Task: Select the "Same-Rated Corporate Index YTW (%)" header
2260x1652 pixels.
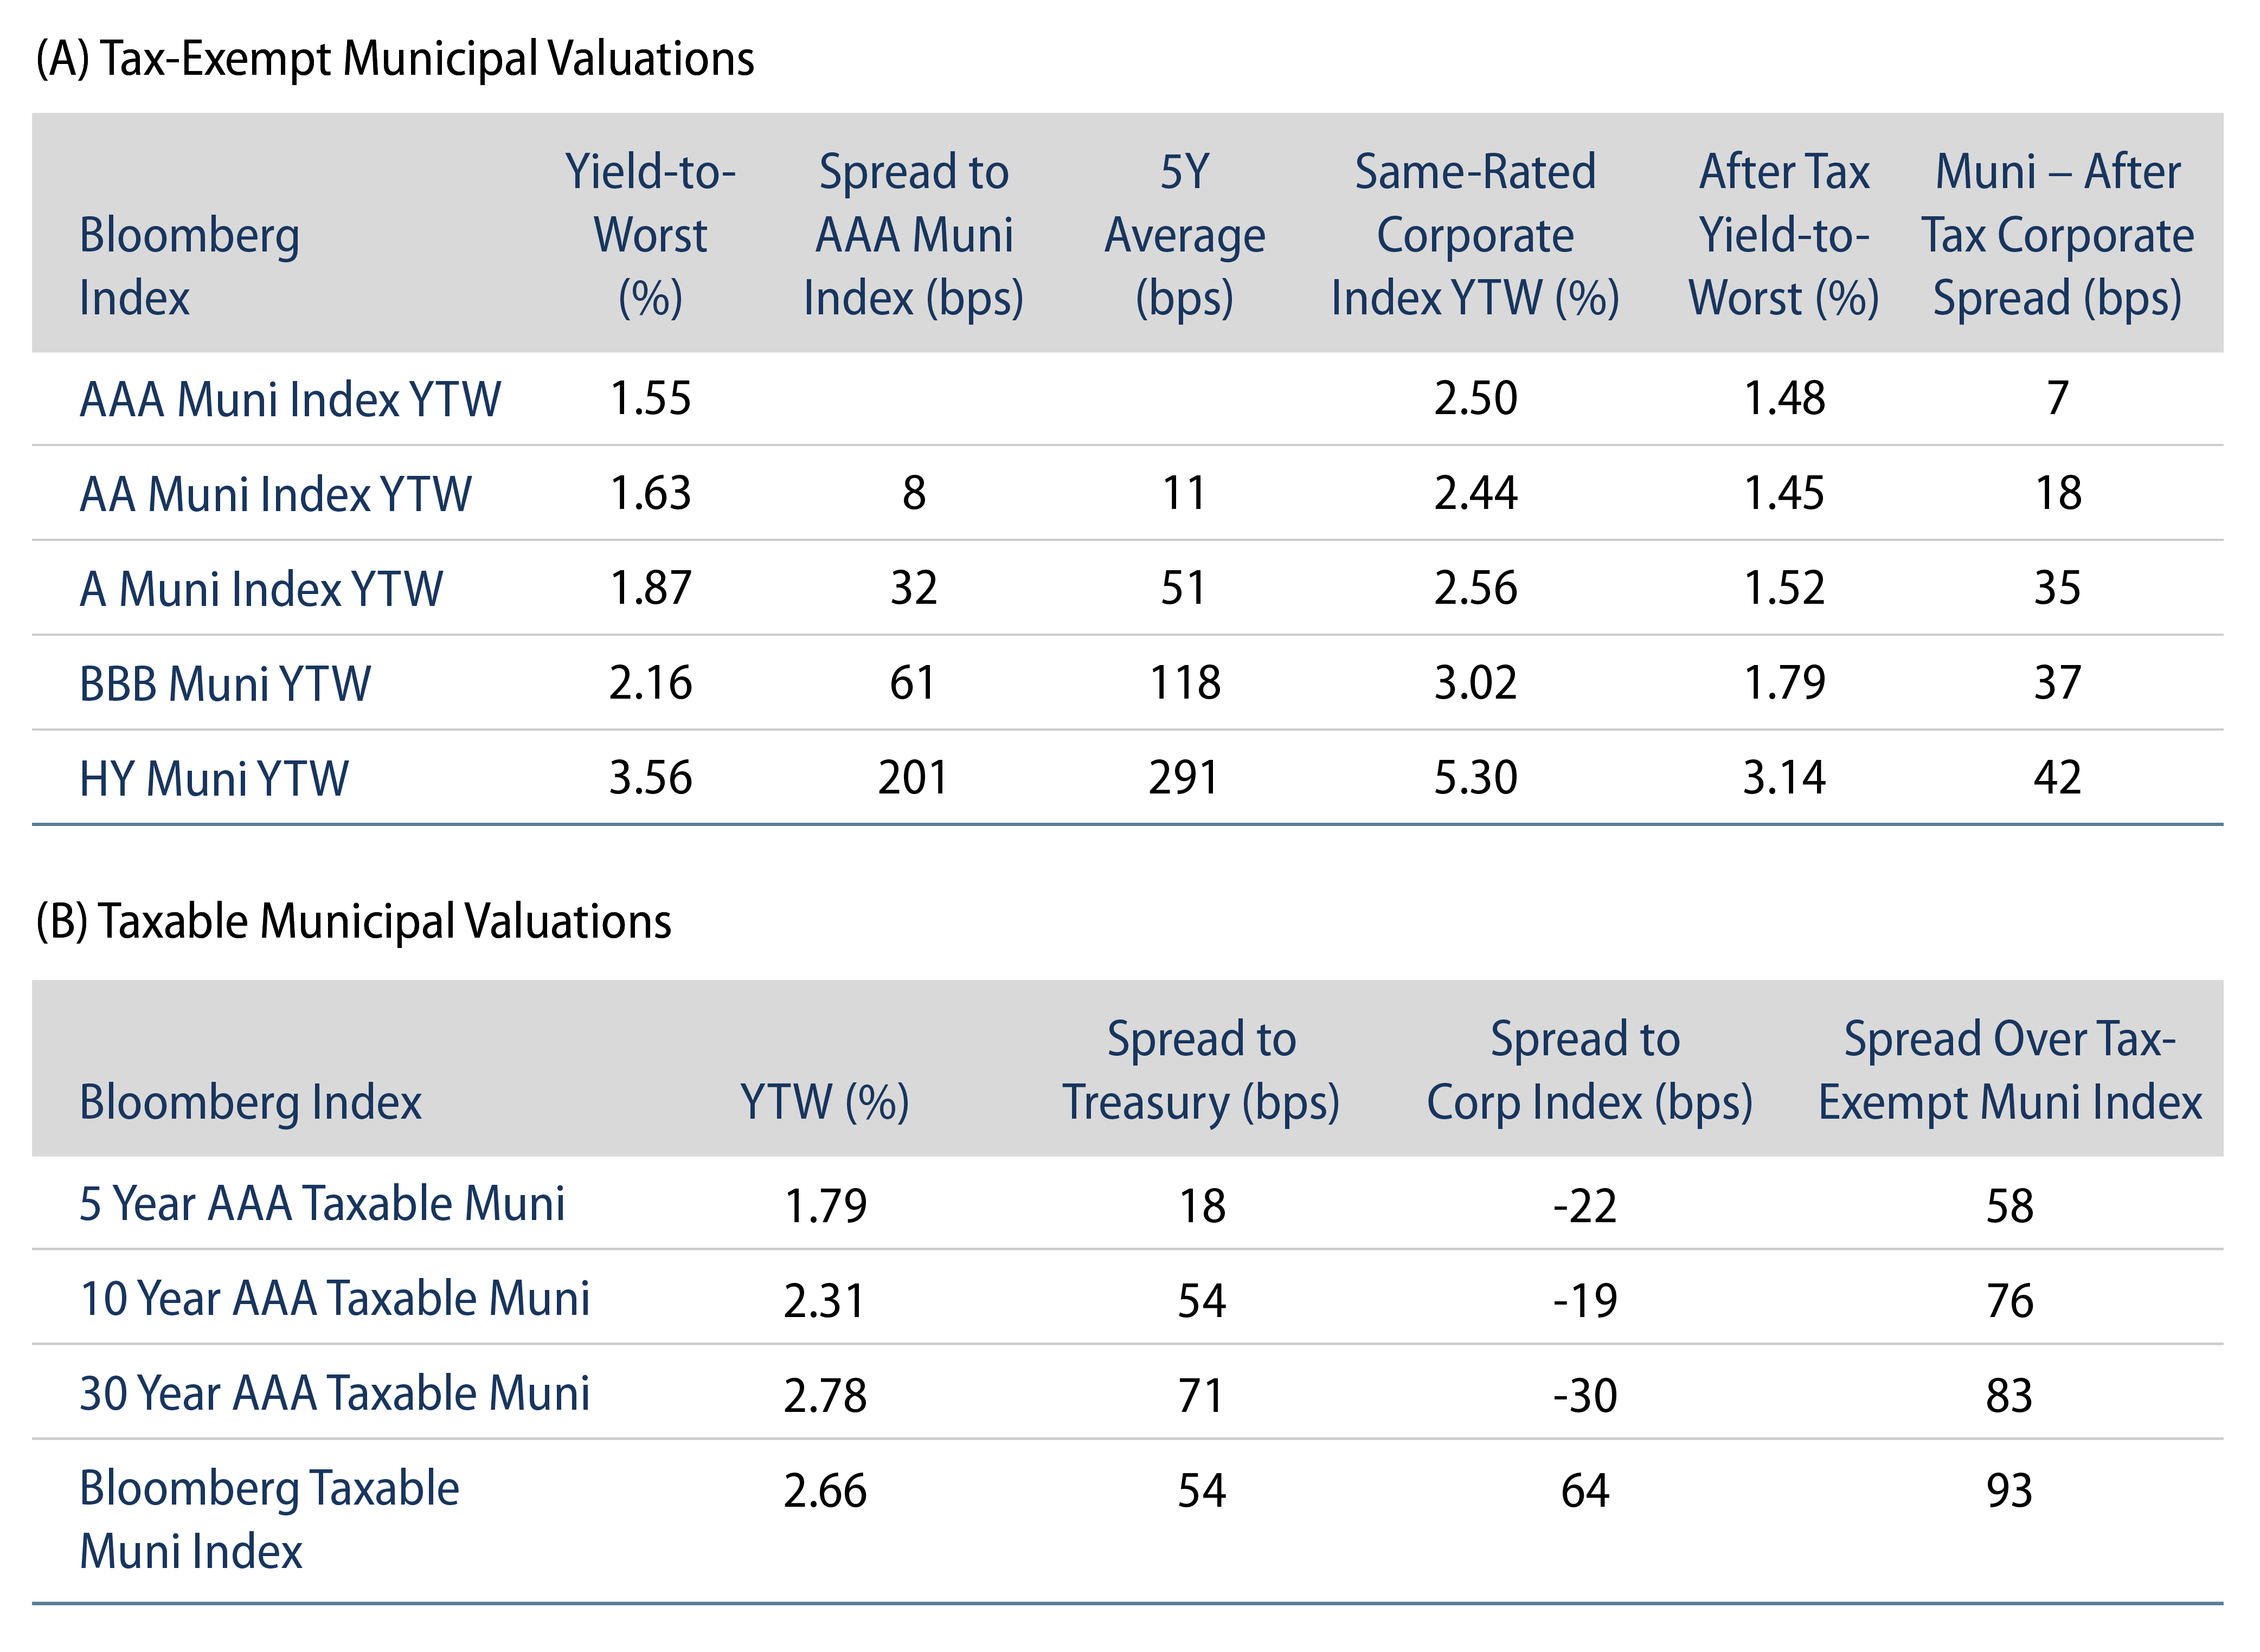Action: (1475, 235)
